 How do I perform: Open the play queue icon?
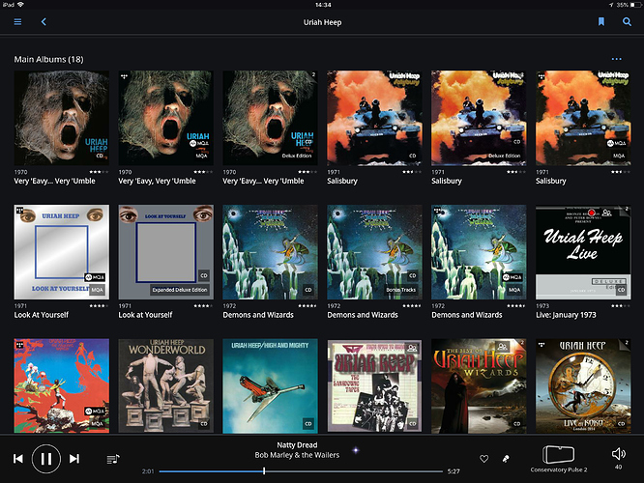113,459
